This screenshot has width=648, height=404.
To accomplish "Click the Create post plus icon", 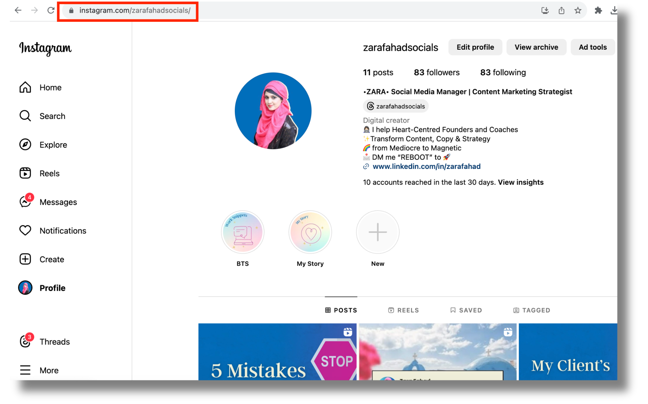I will (25, 259).
